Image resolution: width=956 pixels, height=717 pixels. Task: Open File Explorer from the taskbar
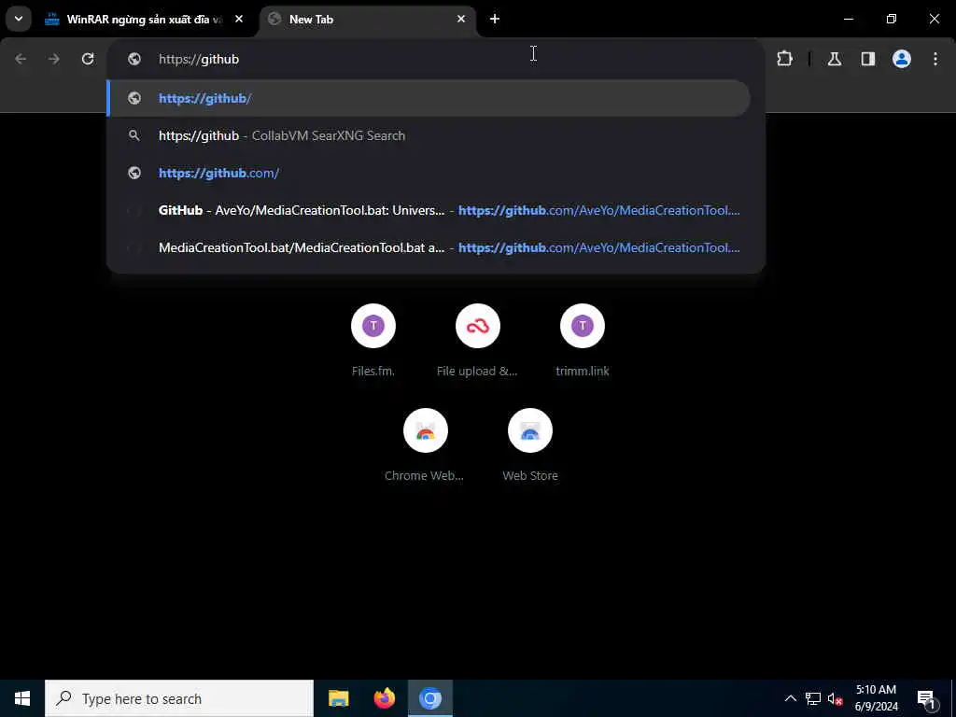point(338,698)
